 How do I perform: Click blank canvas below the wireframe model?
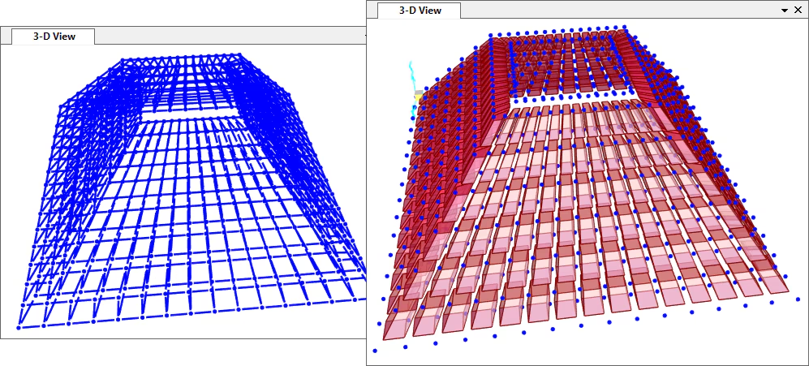click(187, 333)
